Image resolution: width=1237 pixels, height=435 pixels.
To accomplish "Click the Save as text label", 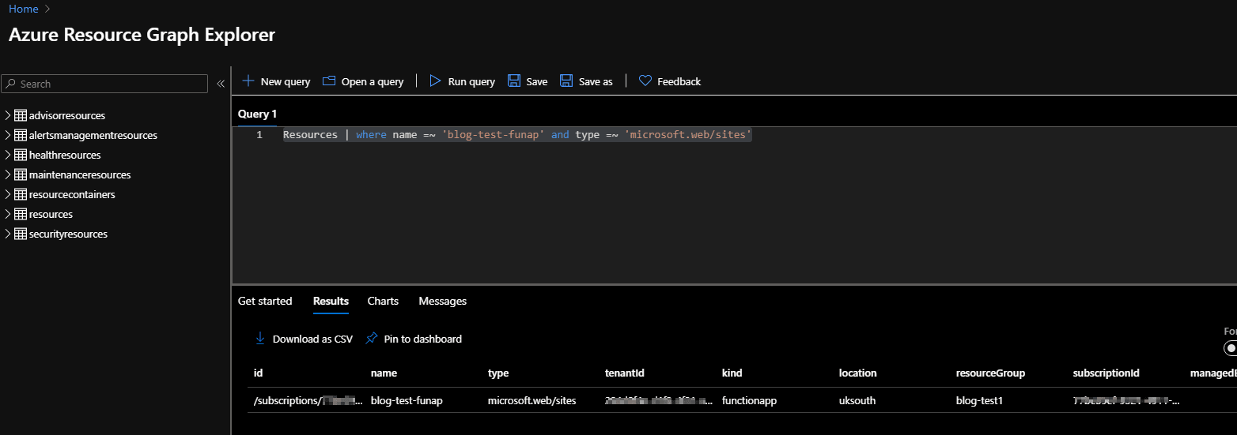I will [596, 81].
